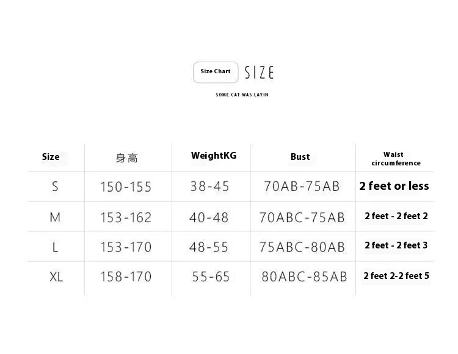The height and width of the screenshot is (354, 458).
Task: Click the S size row label
Action: [x=55, y=186]
